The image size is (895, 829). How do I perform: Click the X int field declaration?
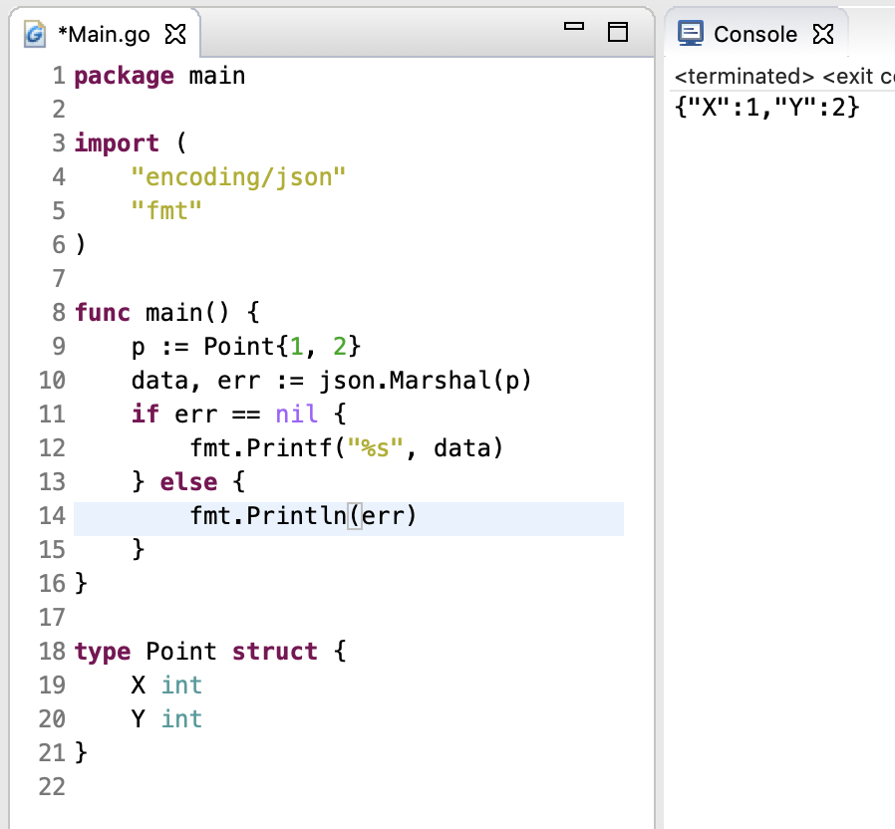[166, 686]
